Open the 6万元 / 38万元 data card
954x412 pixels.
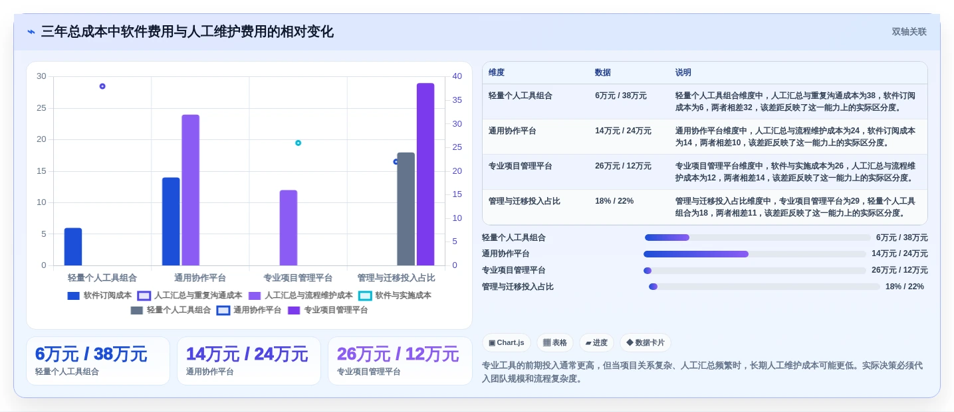98,361
